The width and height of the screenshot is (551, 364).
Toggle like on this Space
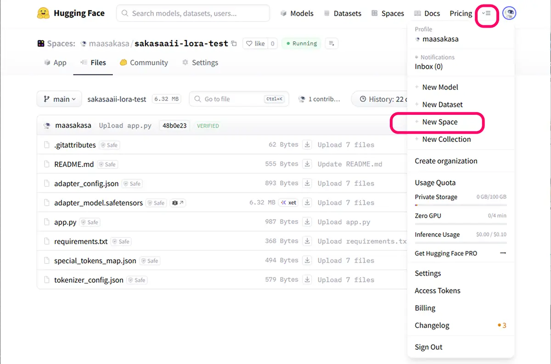click(255, 44)
